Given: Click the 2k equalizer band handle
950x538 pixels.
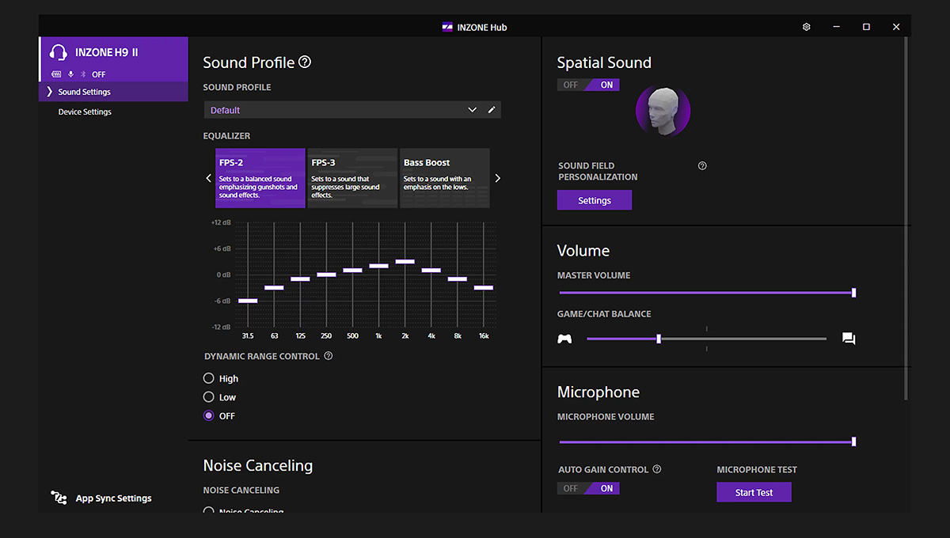Looking at the screenshot, I should [405, 261].
